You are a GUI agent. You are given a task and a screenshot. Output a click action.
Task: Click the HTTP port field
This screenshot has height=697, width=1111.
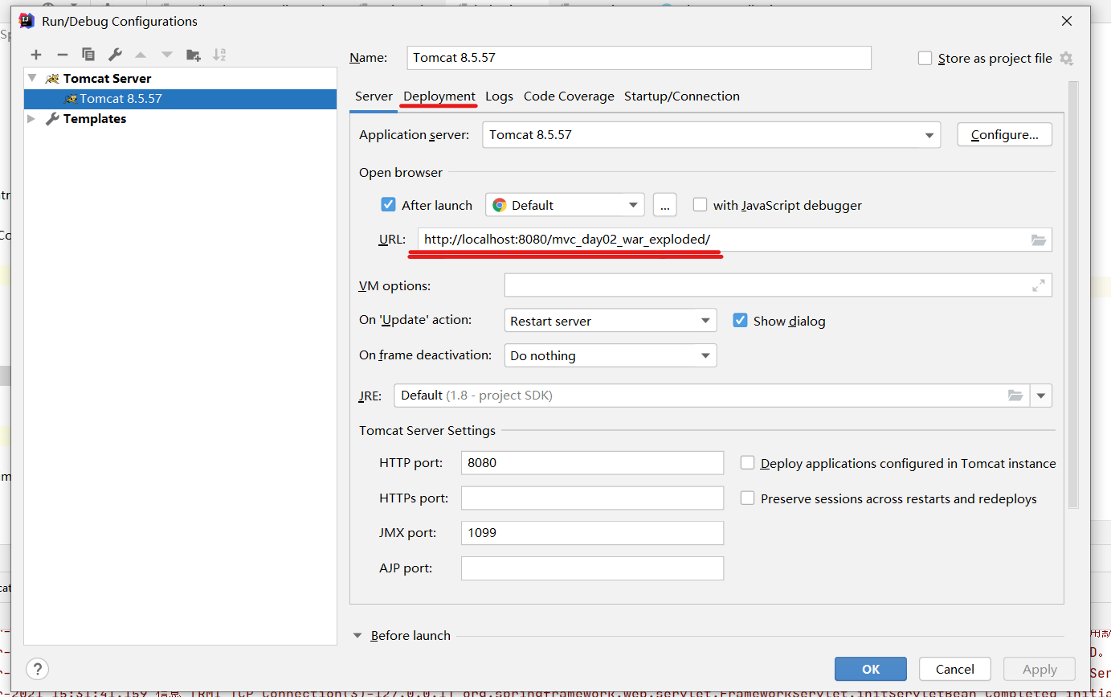593,463
